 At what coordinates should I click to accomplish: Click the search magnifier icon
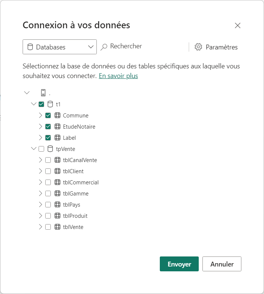tap(104, 47)
